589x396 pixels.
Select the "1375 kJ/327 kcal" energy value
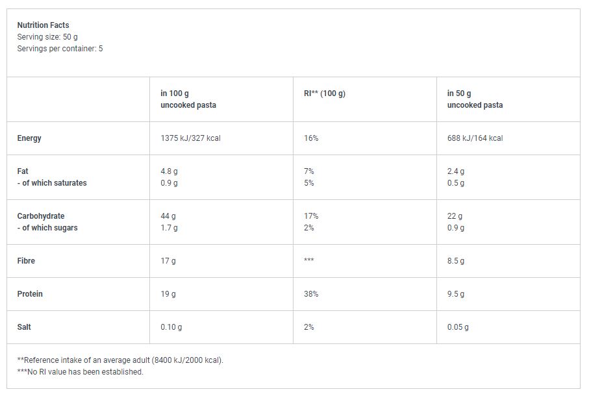pyautogui.click(x=190, y=138)
